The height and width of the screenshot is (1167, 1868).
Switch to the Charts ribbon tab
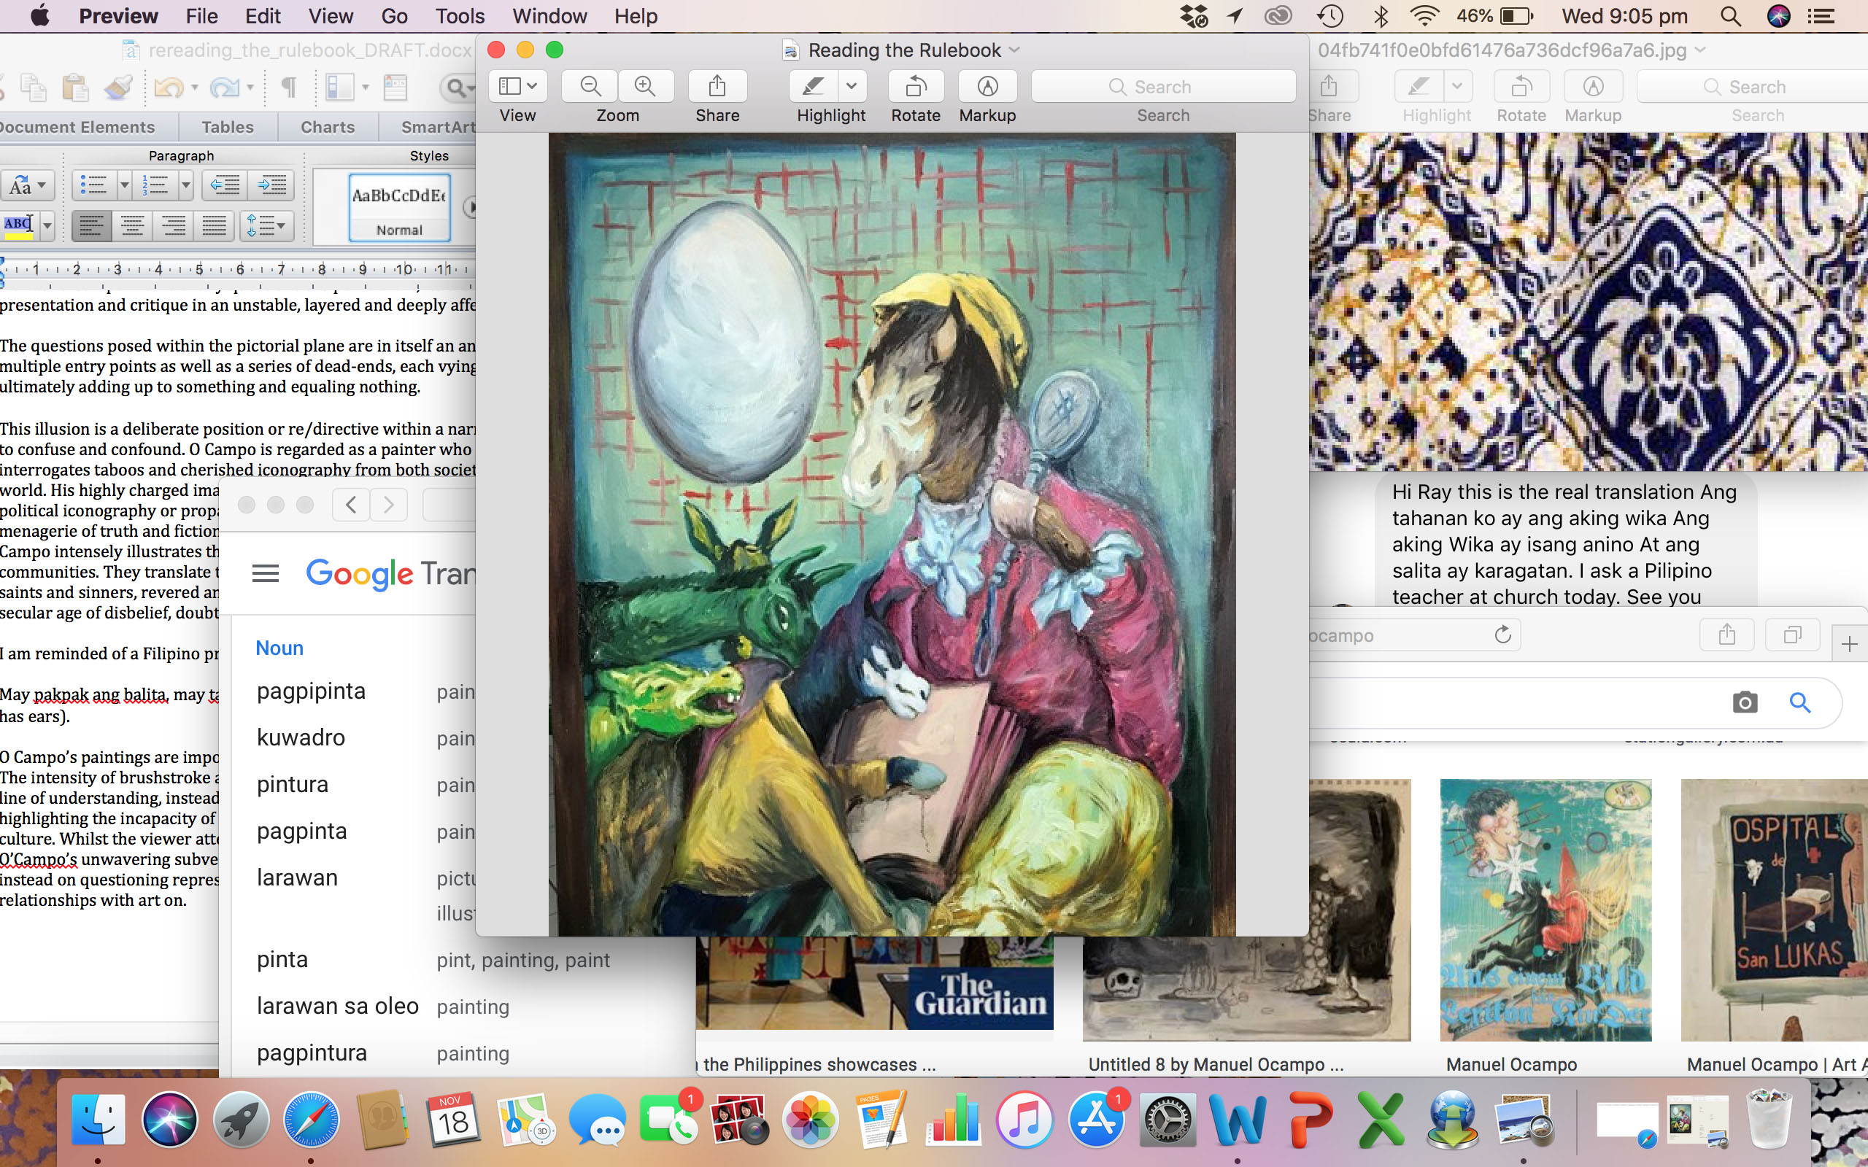[328, 128]
